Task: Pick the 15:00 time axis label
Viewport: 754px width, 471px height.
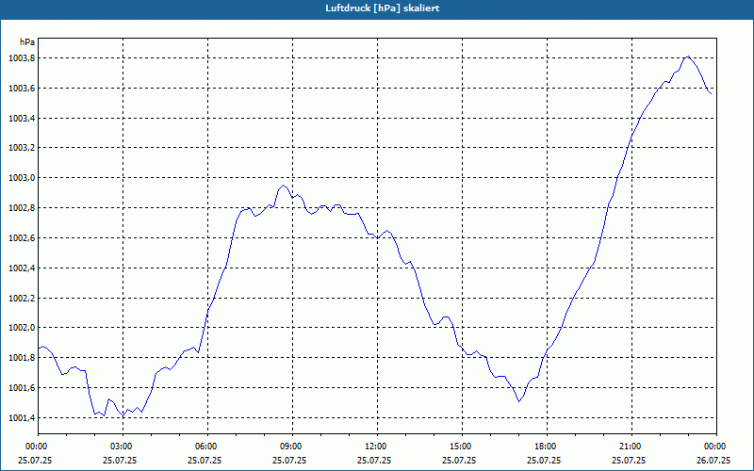Action: click(462, 447)
